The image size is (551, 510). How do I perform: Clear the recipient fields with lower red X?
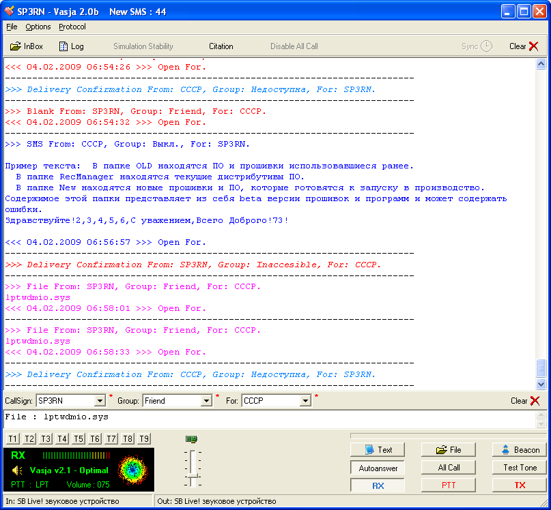coord(535,401)
